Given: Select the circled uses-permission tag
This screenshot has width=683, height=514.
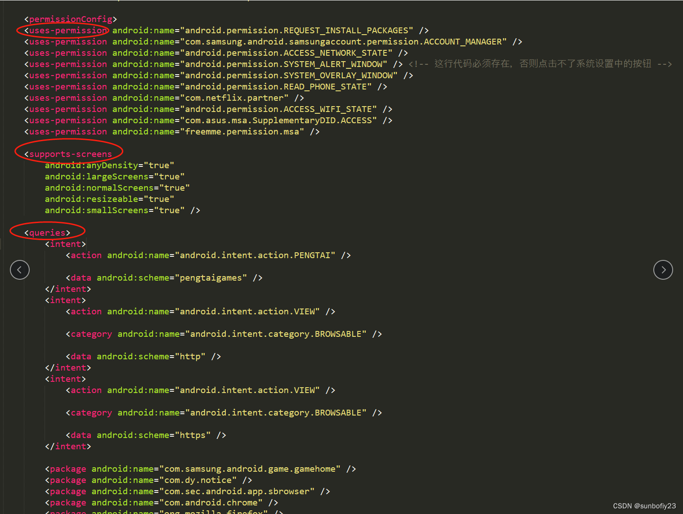Looking at the screenshot, I should [x=67, y=30].
